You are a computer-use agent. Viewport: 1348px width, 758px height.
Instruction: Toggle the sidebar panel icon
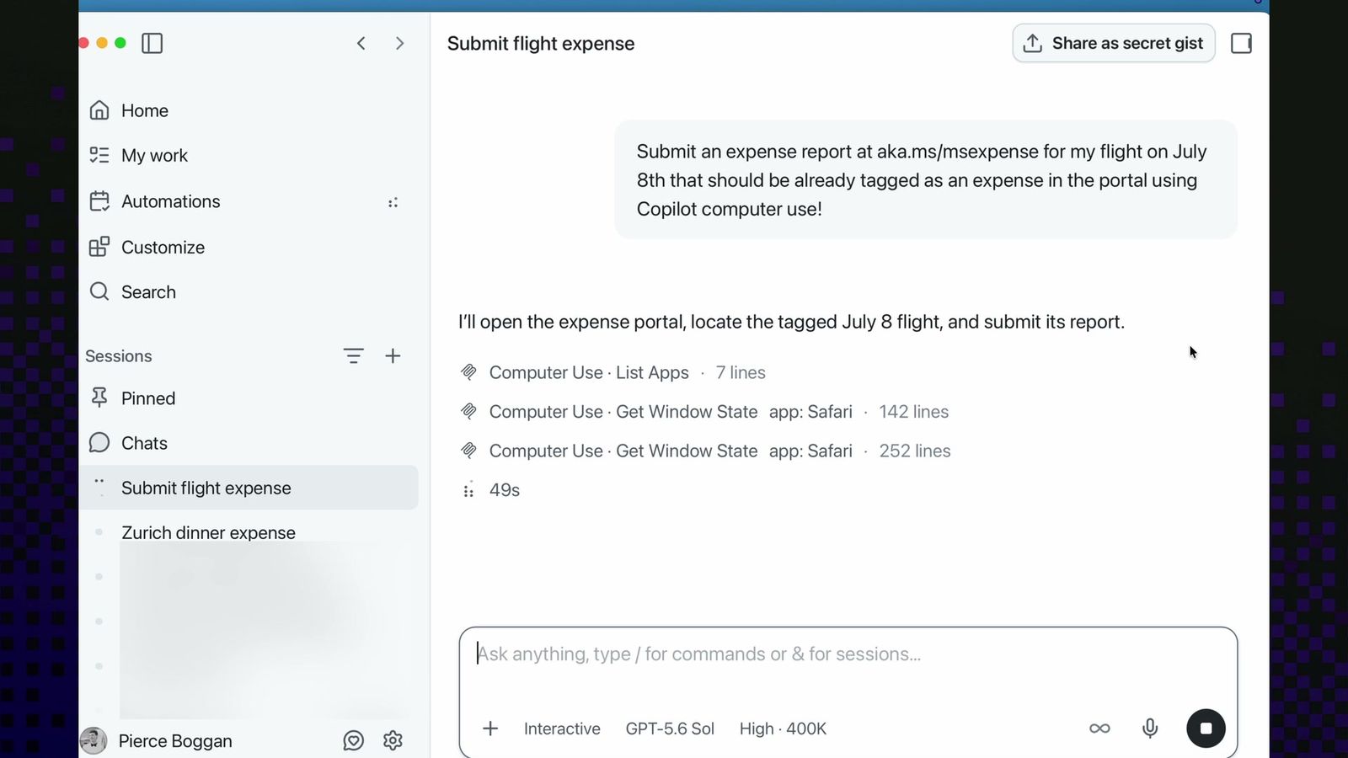click(152, 43)
